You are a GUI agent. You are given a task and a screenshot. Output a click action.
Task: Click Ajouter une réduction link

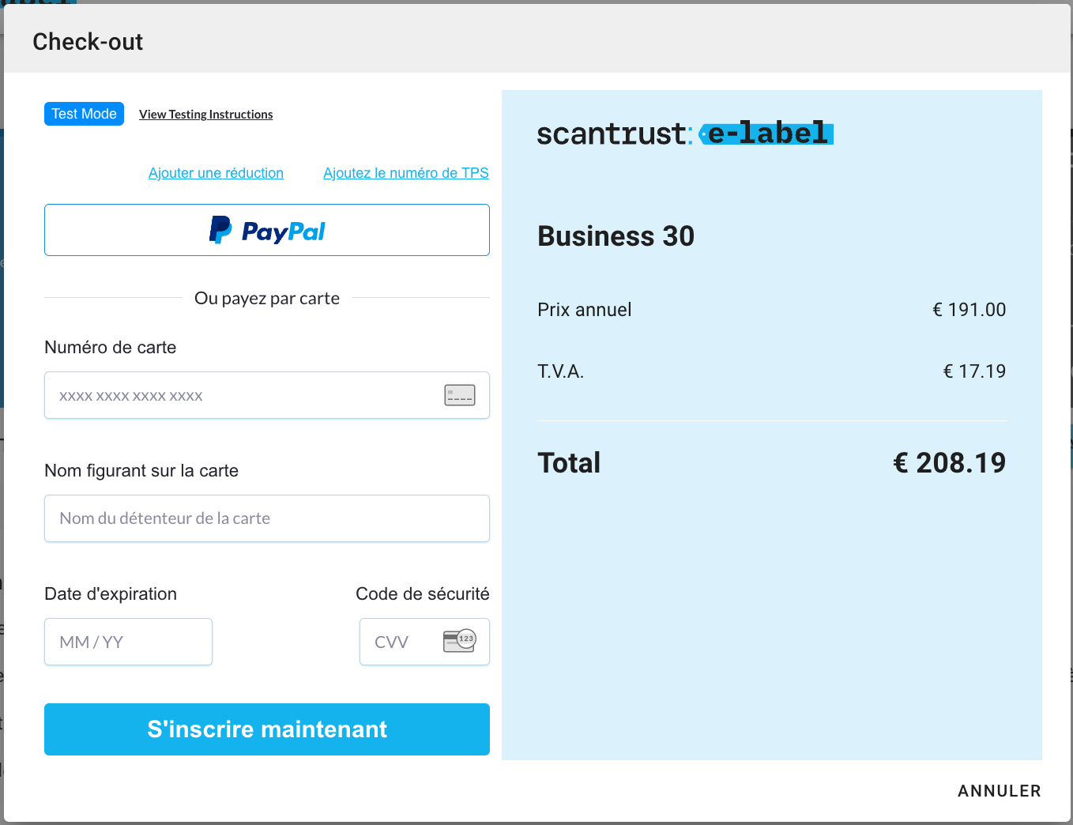pos(216,173)
